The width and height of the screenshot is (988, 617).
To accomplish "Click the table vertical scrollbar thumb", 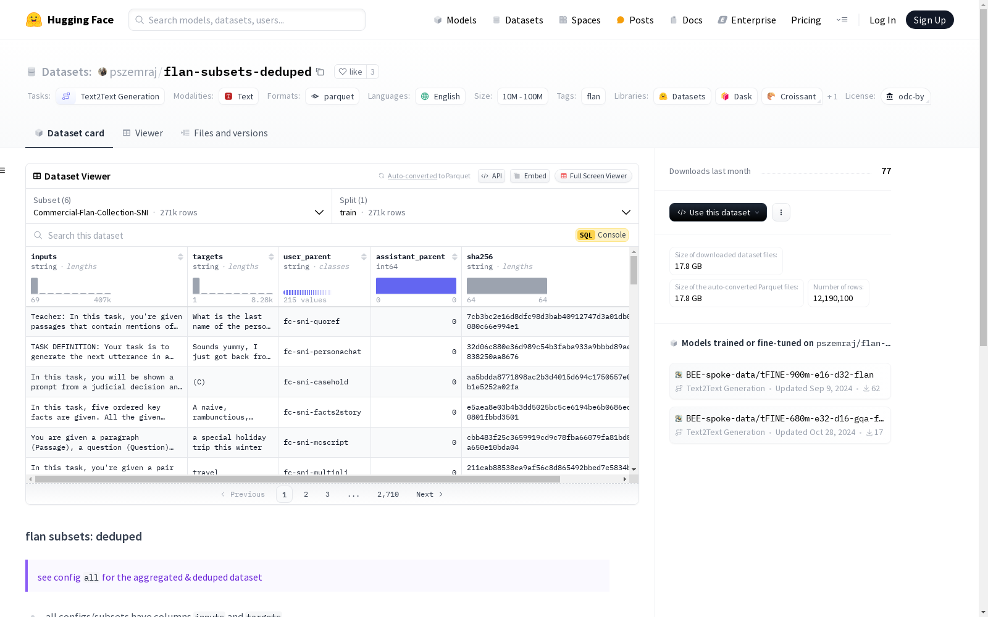I will 634,270.
